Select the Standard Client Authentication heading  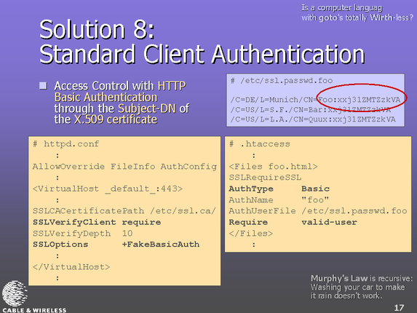[x=202, y=55]
